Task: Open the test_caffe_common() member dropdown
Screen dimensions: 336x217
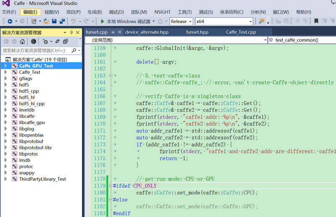Action: 302,40
